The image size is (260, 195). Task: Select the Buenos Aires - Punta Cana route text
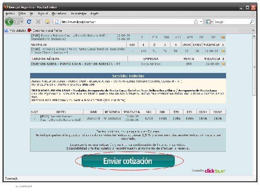71,64
